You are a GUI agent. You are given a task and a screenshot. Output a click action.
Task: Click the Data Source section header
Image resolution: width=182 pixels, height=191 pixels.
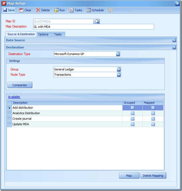[x=91, y=40]
